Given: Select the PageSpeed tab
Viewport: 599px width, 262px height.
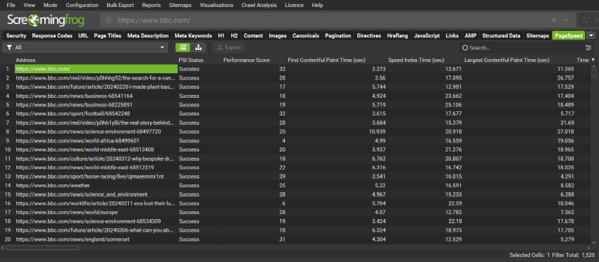Looking at the screenshot, I should (x=569, y=35).
